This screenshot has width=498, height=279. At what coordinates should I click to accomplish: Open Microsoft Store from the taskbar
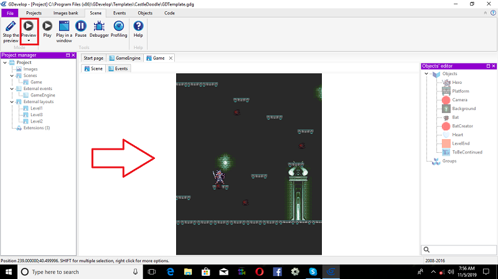pos(206,272)
